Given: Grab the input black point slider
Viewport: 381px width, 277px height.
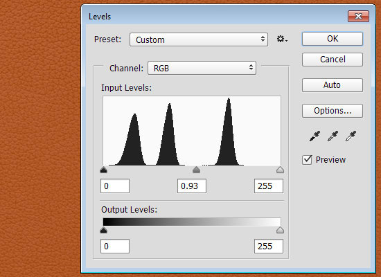Looking at the screenshot, I should pos(103,170).
